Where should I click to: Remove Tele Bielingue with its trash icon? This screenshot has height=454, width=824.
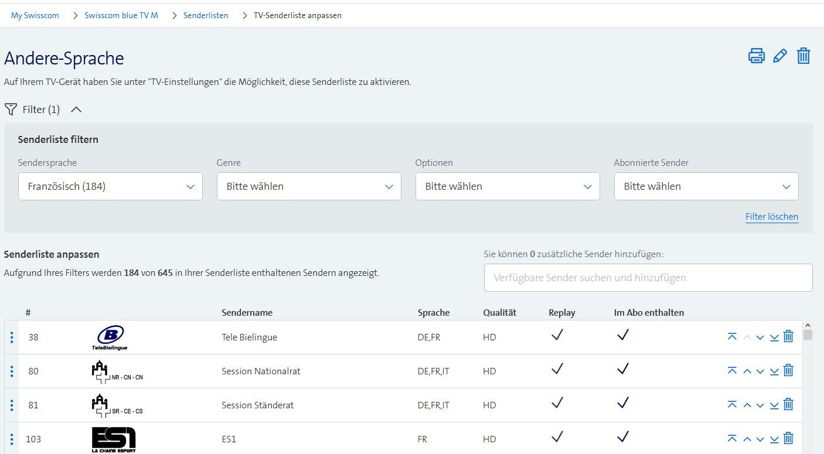(788, 336)
